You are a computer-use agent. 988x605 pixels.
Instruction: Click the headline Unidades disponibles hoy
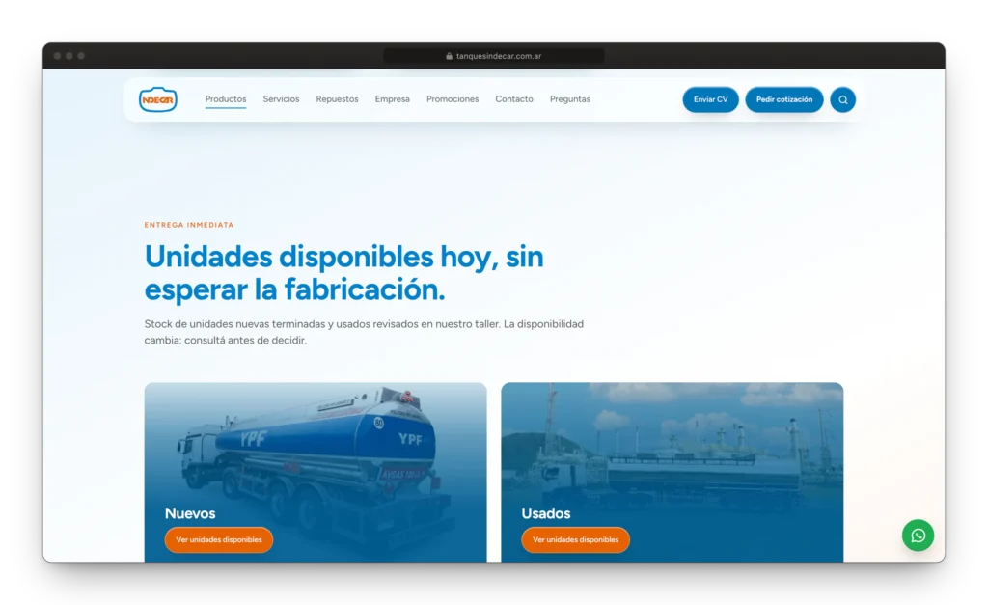pos(343,273)
